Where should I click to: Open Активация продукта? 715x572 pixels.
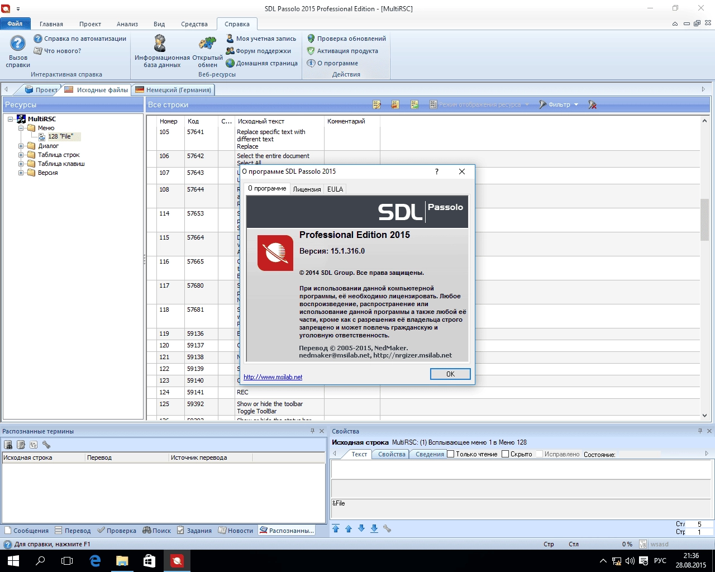tap(342, 51)
